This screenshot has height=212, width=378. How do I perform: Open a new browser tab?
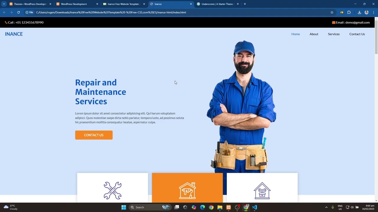tap(245, 4)
